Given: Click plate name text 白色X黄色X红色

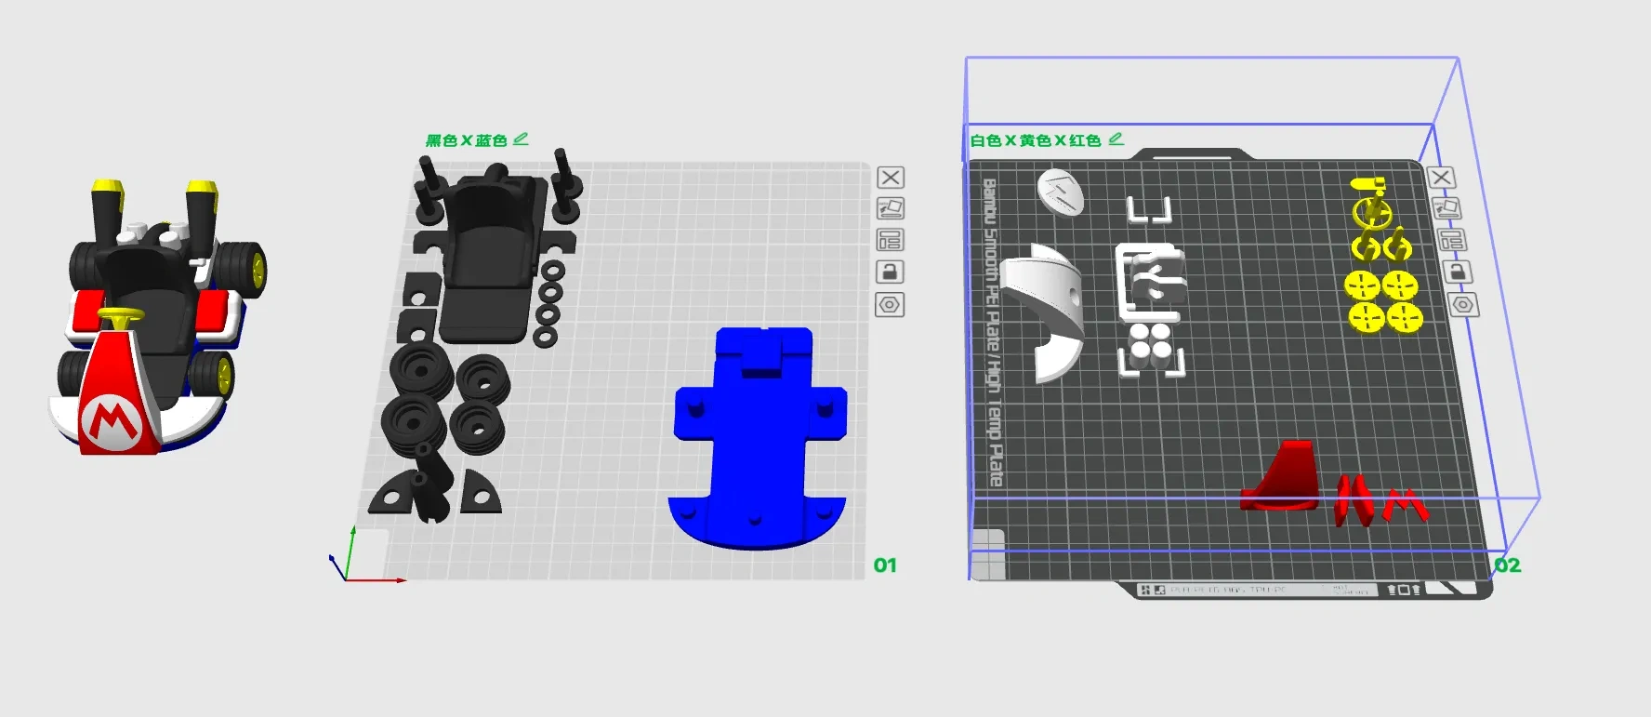Looking at the screenshot, I should click(x=1036, y=140).
